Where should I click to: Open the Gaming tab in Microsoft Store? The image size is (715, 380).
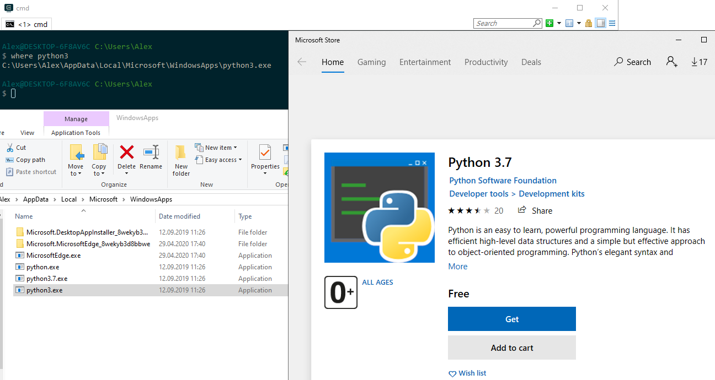point(372,62)
